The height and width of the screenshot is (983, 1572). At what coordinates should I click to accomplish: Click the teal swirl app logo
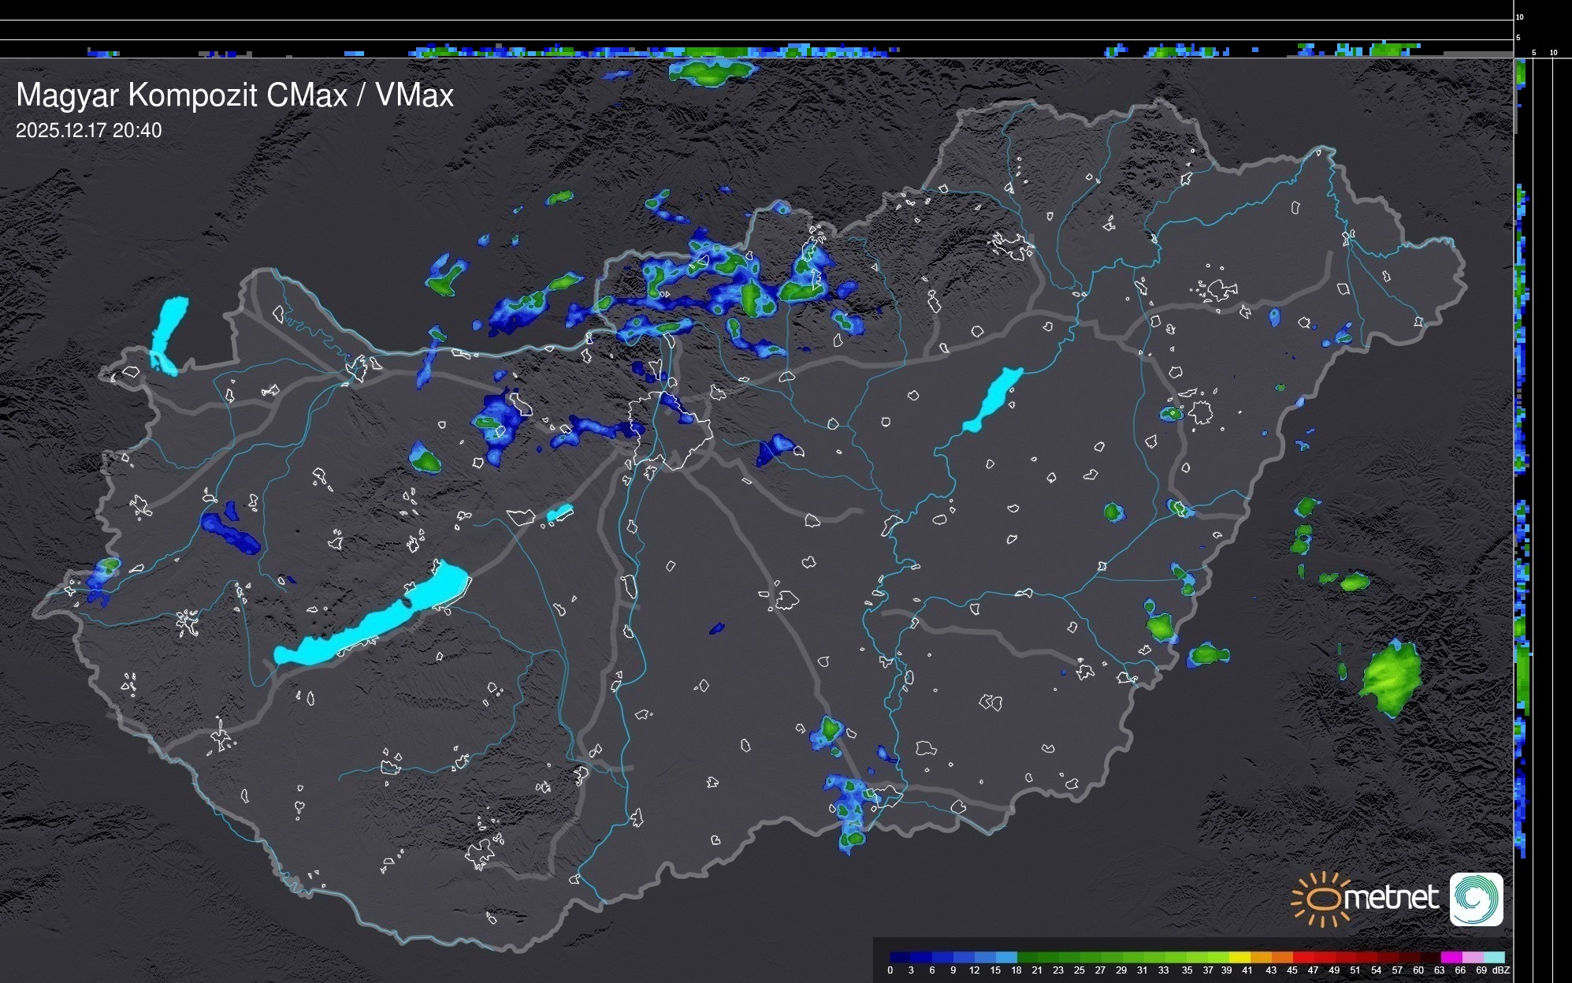[1476, 899]
